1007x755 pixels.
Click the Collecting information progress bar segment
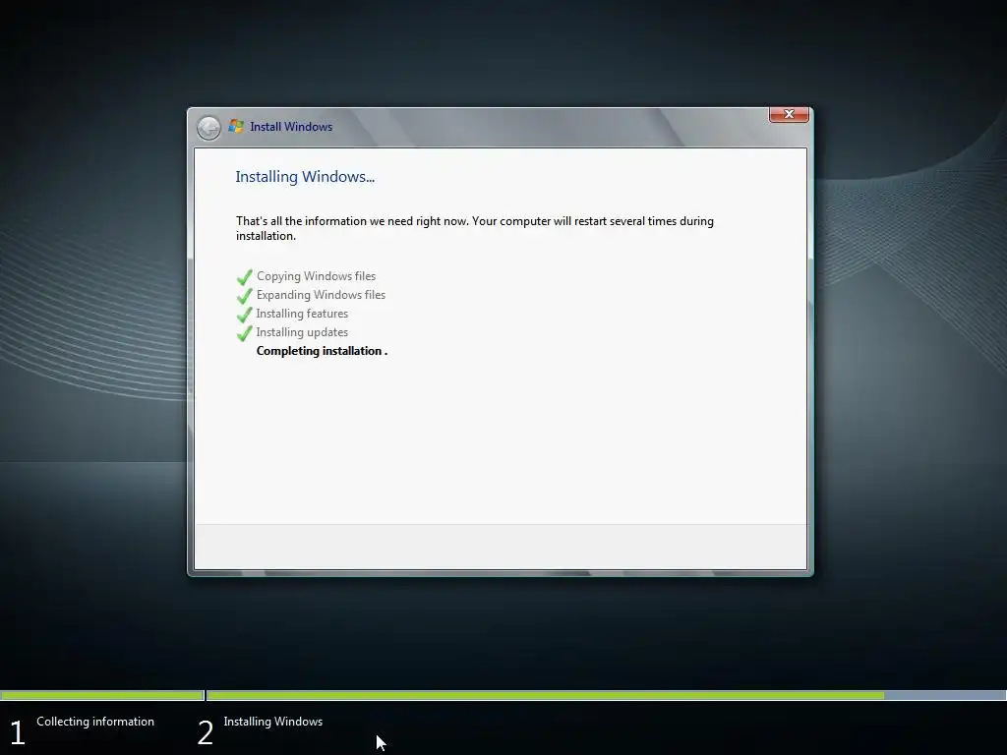(x=102, y=695)
